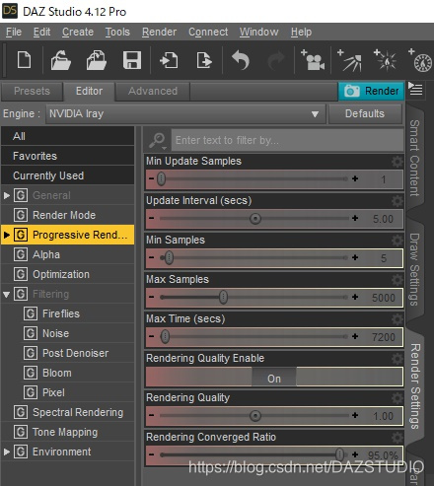434x486 pixels.
Task: Select the Spectral Rendering group
Action: click(x=67, y=412)
